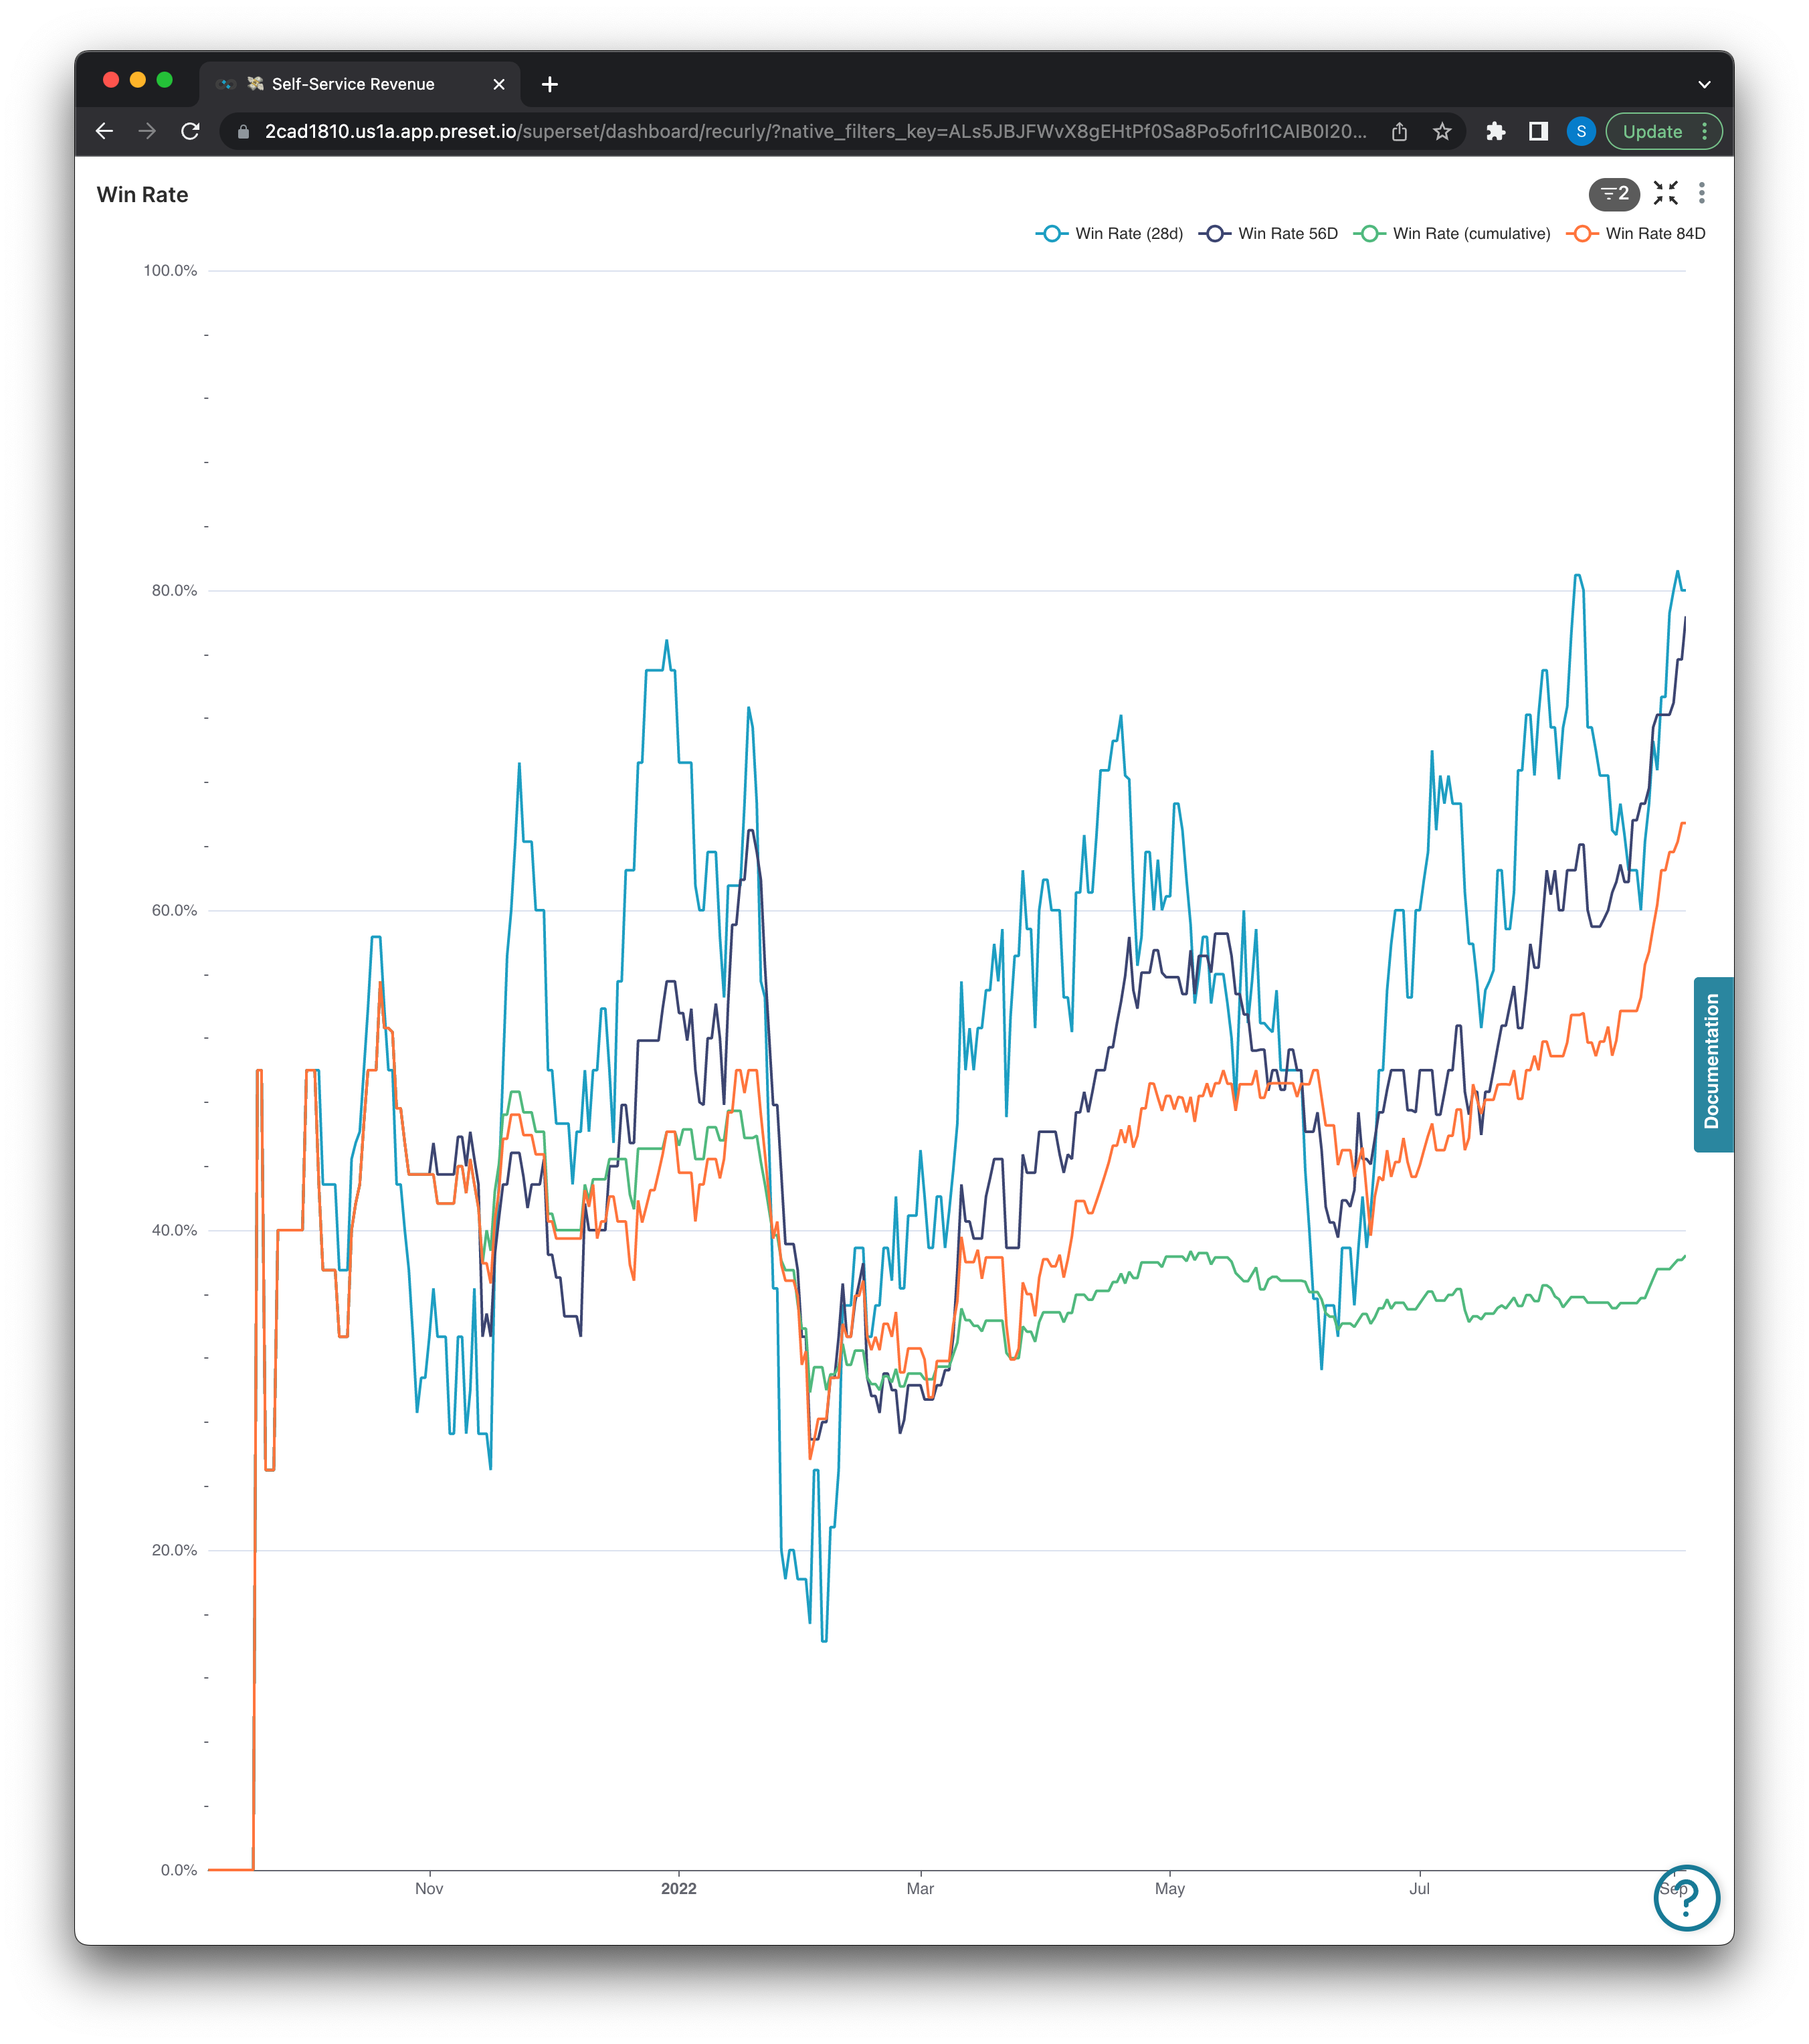Click the Update browser button

(1653, 131)
